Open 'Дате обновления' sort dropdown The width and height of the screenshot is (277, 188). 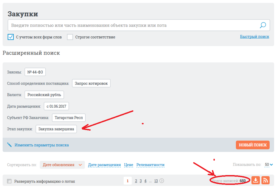[x=62, y=165]
